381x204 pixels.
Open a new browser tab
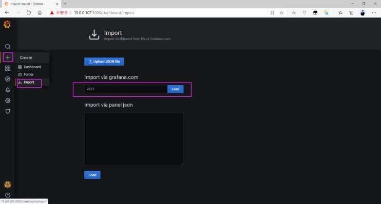(x=65, y=4)
